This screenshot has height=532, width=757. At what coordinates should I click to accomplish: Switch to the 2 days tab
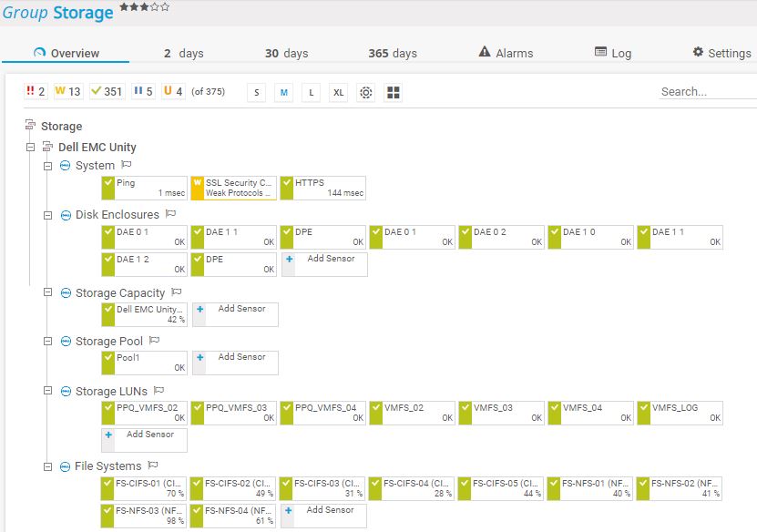[183, 53]
